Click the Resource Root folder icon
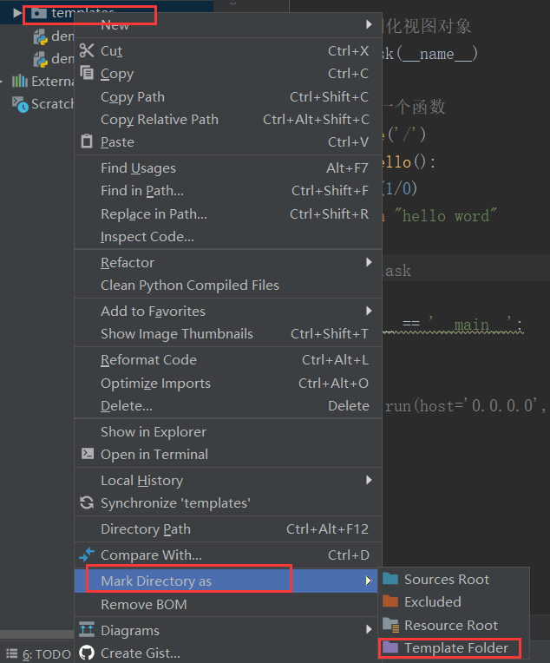The width and height of the screenshot is (550, 663). (390, 625)
